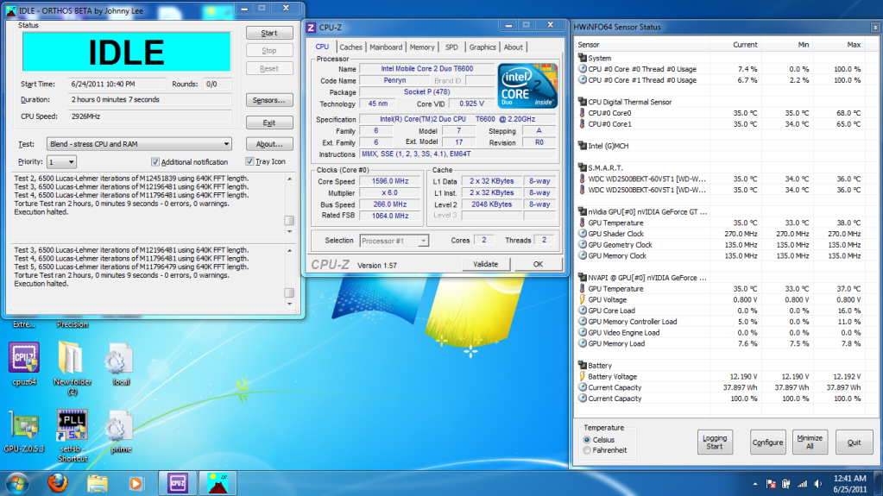
Task: Click the About... button in ORTHOS
Action: point(269,144)
